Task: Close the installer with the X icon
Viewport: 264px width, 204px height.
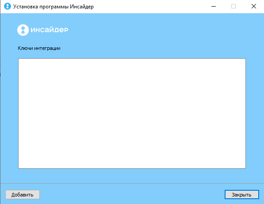Action: click(253, 6)
